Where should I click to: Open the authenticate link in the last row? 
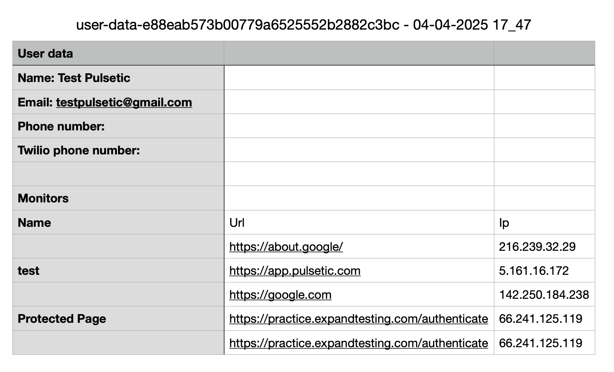click(359, 343)
